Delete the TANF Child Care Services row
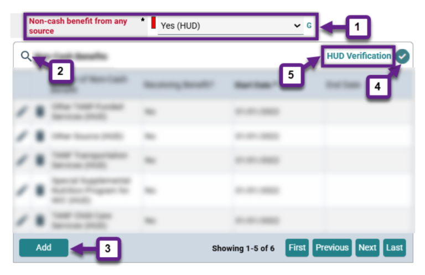 (x=40, y=221)
